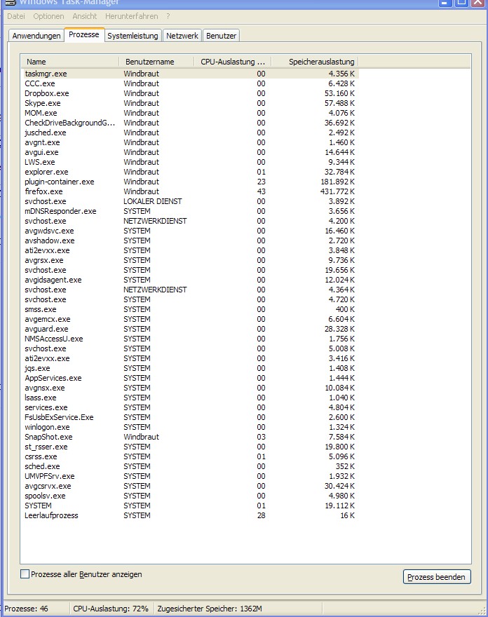This screenshot has height=617, width=488.
Task: Select the UMVPFSrv.exe process
Action: [190, 477]
